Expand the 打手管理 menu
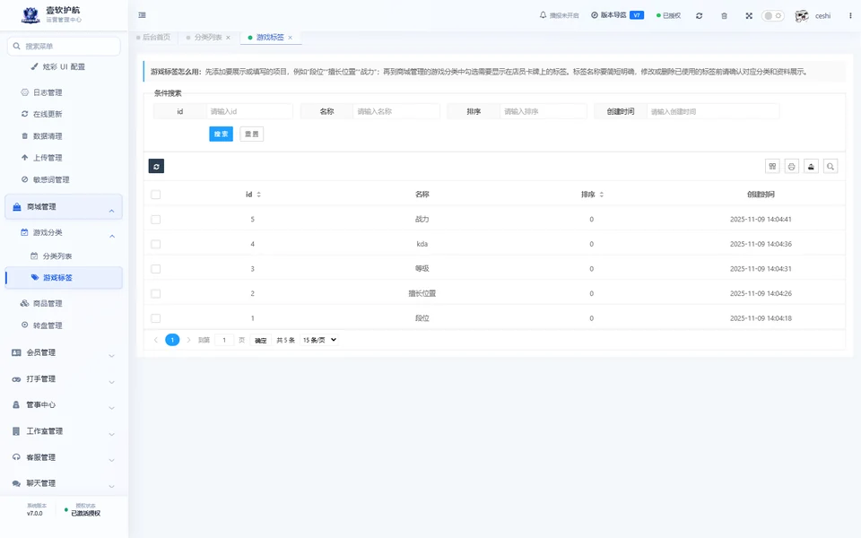Viewport: 861px width, 538px height. [64, 378]
